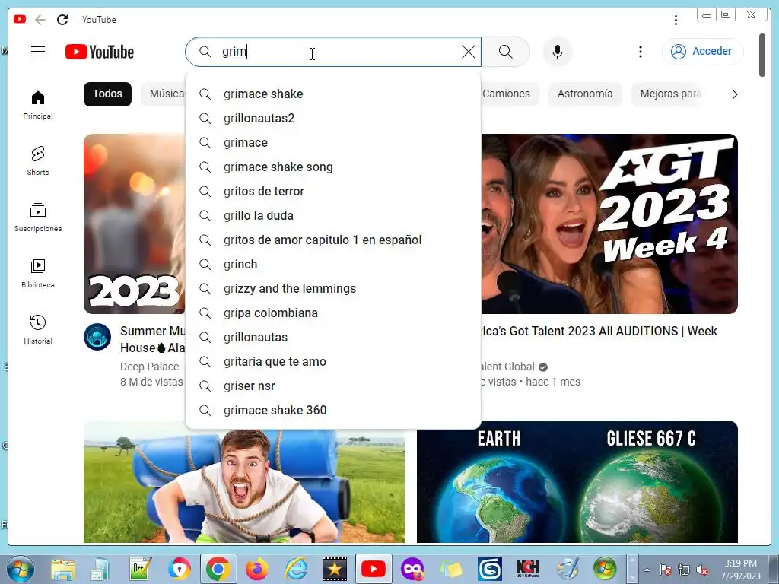
Task: Open the AGT 2023 Week 4 video thumbnail
Action: 609,224
